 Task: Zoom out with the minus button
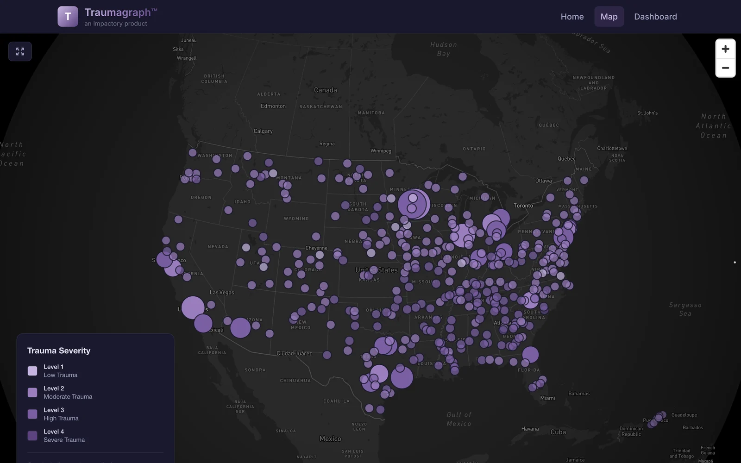[x=725, y=68]
